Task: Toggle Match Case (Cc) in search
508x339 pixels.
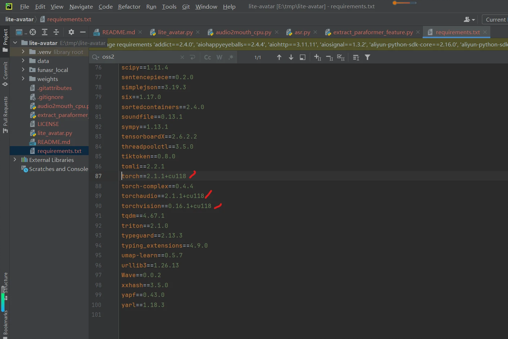Action: coord(208,57)
